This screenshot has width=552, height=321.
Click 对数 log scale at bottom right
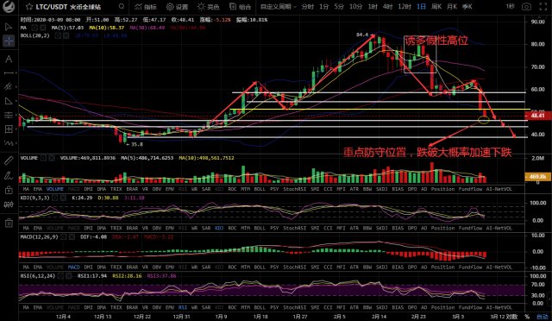[x=514, y=317]
